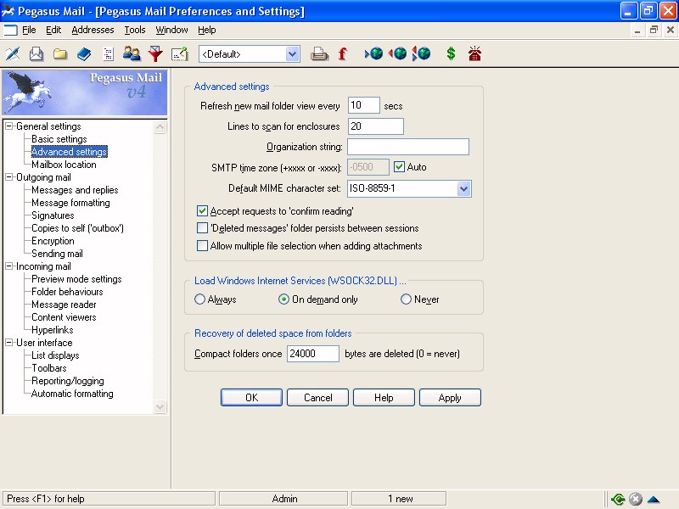Click check and send mail globe icon

point(421,54)
